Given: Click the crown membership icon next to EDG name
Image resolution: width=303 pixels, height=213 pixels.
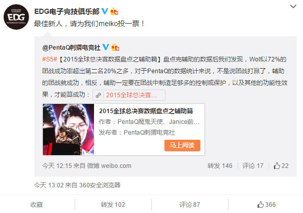Looking at the screenshot, I should pyautogui.click(x=114, y=11).
